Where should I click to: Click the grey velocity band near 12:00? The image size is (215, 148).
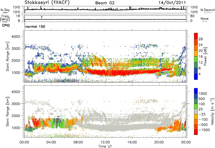[x=106, y=128]
